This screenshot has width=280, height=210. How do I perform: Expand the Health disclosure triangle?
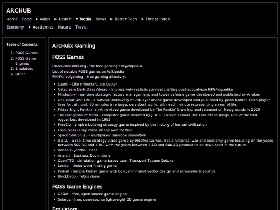coord(55,19)
